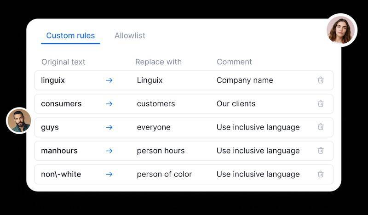Remove the guys rule via trash icon
368x215 pixels.
click(321, 127)
